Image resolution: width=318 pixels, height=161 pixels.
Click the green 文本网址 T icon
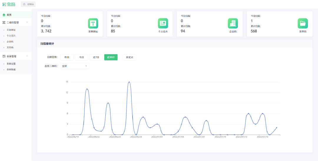coord(93,23)
